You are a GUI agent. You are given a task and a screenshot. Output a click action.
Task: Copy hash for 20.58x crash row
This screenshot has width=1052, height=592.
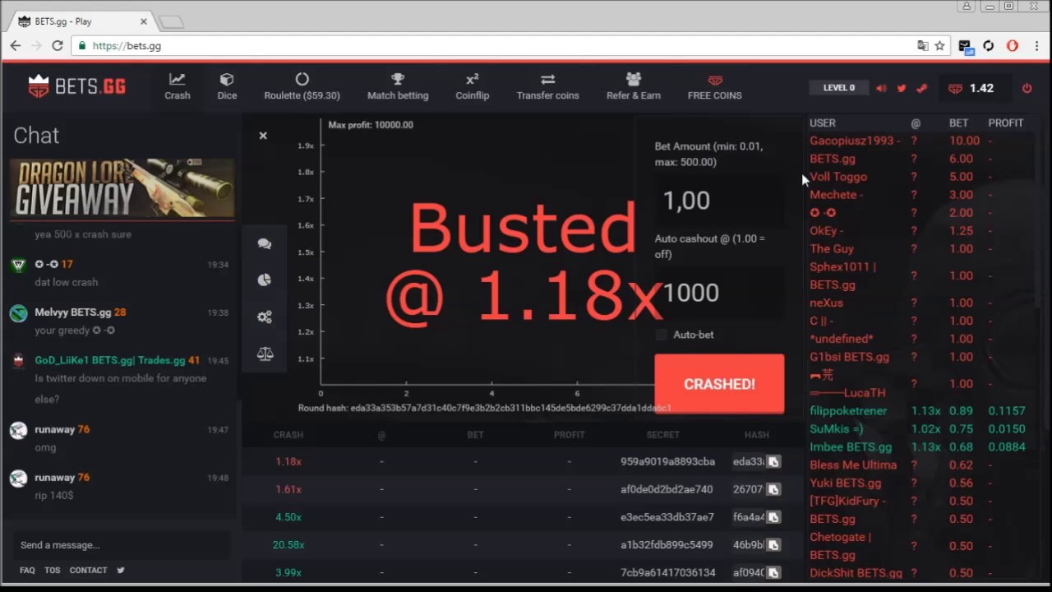click(x=773, y=545)
